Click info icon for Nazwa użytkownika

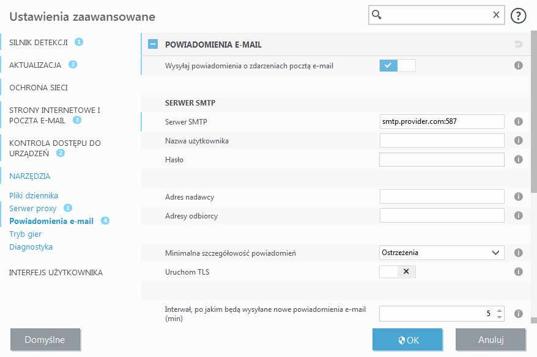[519, 140]
